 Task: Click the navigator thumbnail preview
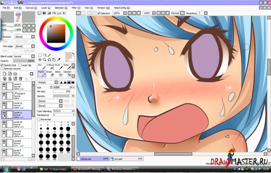[x=18, y=17]
